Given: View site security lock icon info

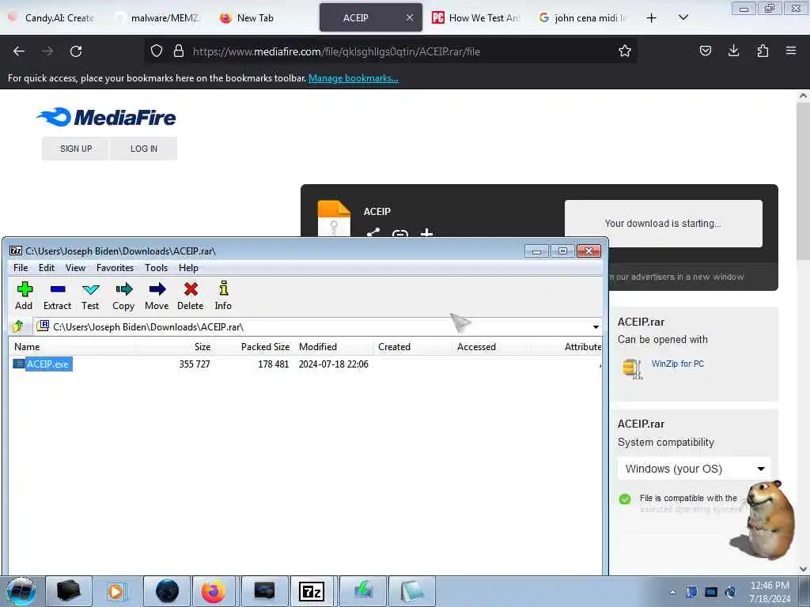Looking at the screenshot, I should 179,51.
